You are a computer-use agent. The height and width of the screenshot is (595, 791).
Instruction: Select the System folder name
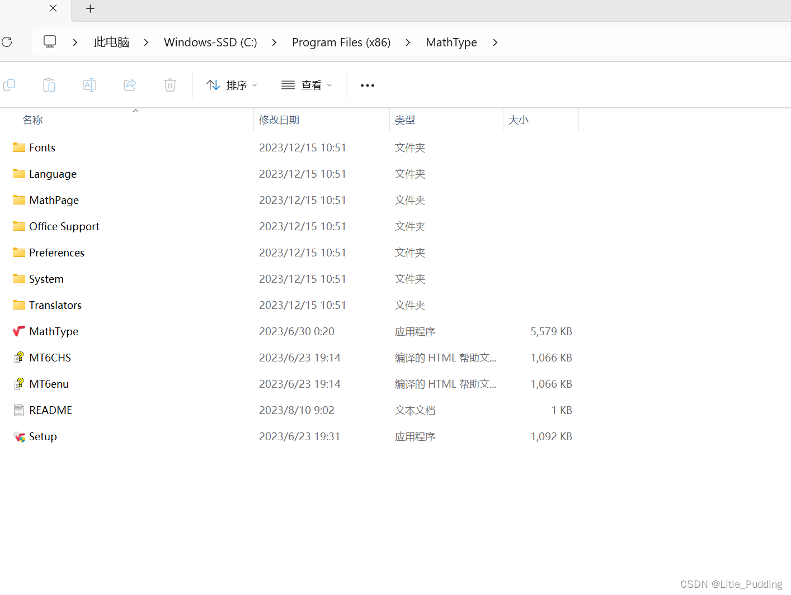coord(46,279)
